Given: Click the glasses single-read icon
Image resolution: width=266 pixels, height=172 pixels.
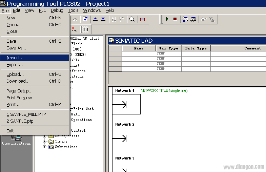Looking at the screenshot, I should [204, 19].
